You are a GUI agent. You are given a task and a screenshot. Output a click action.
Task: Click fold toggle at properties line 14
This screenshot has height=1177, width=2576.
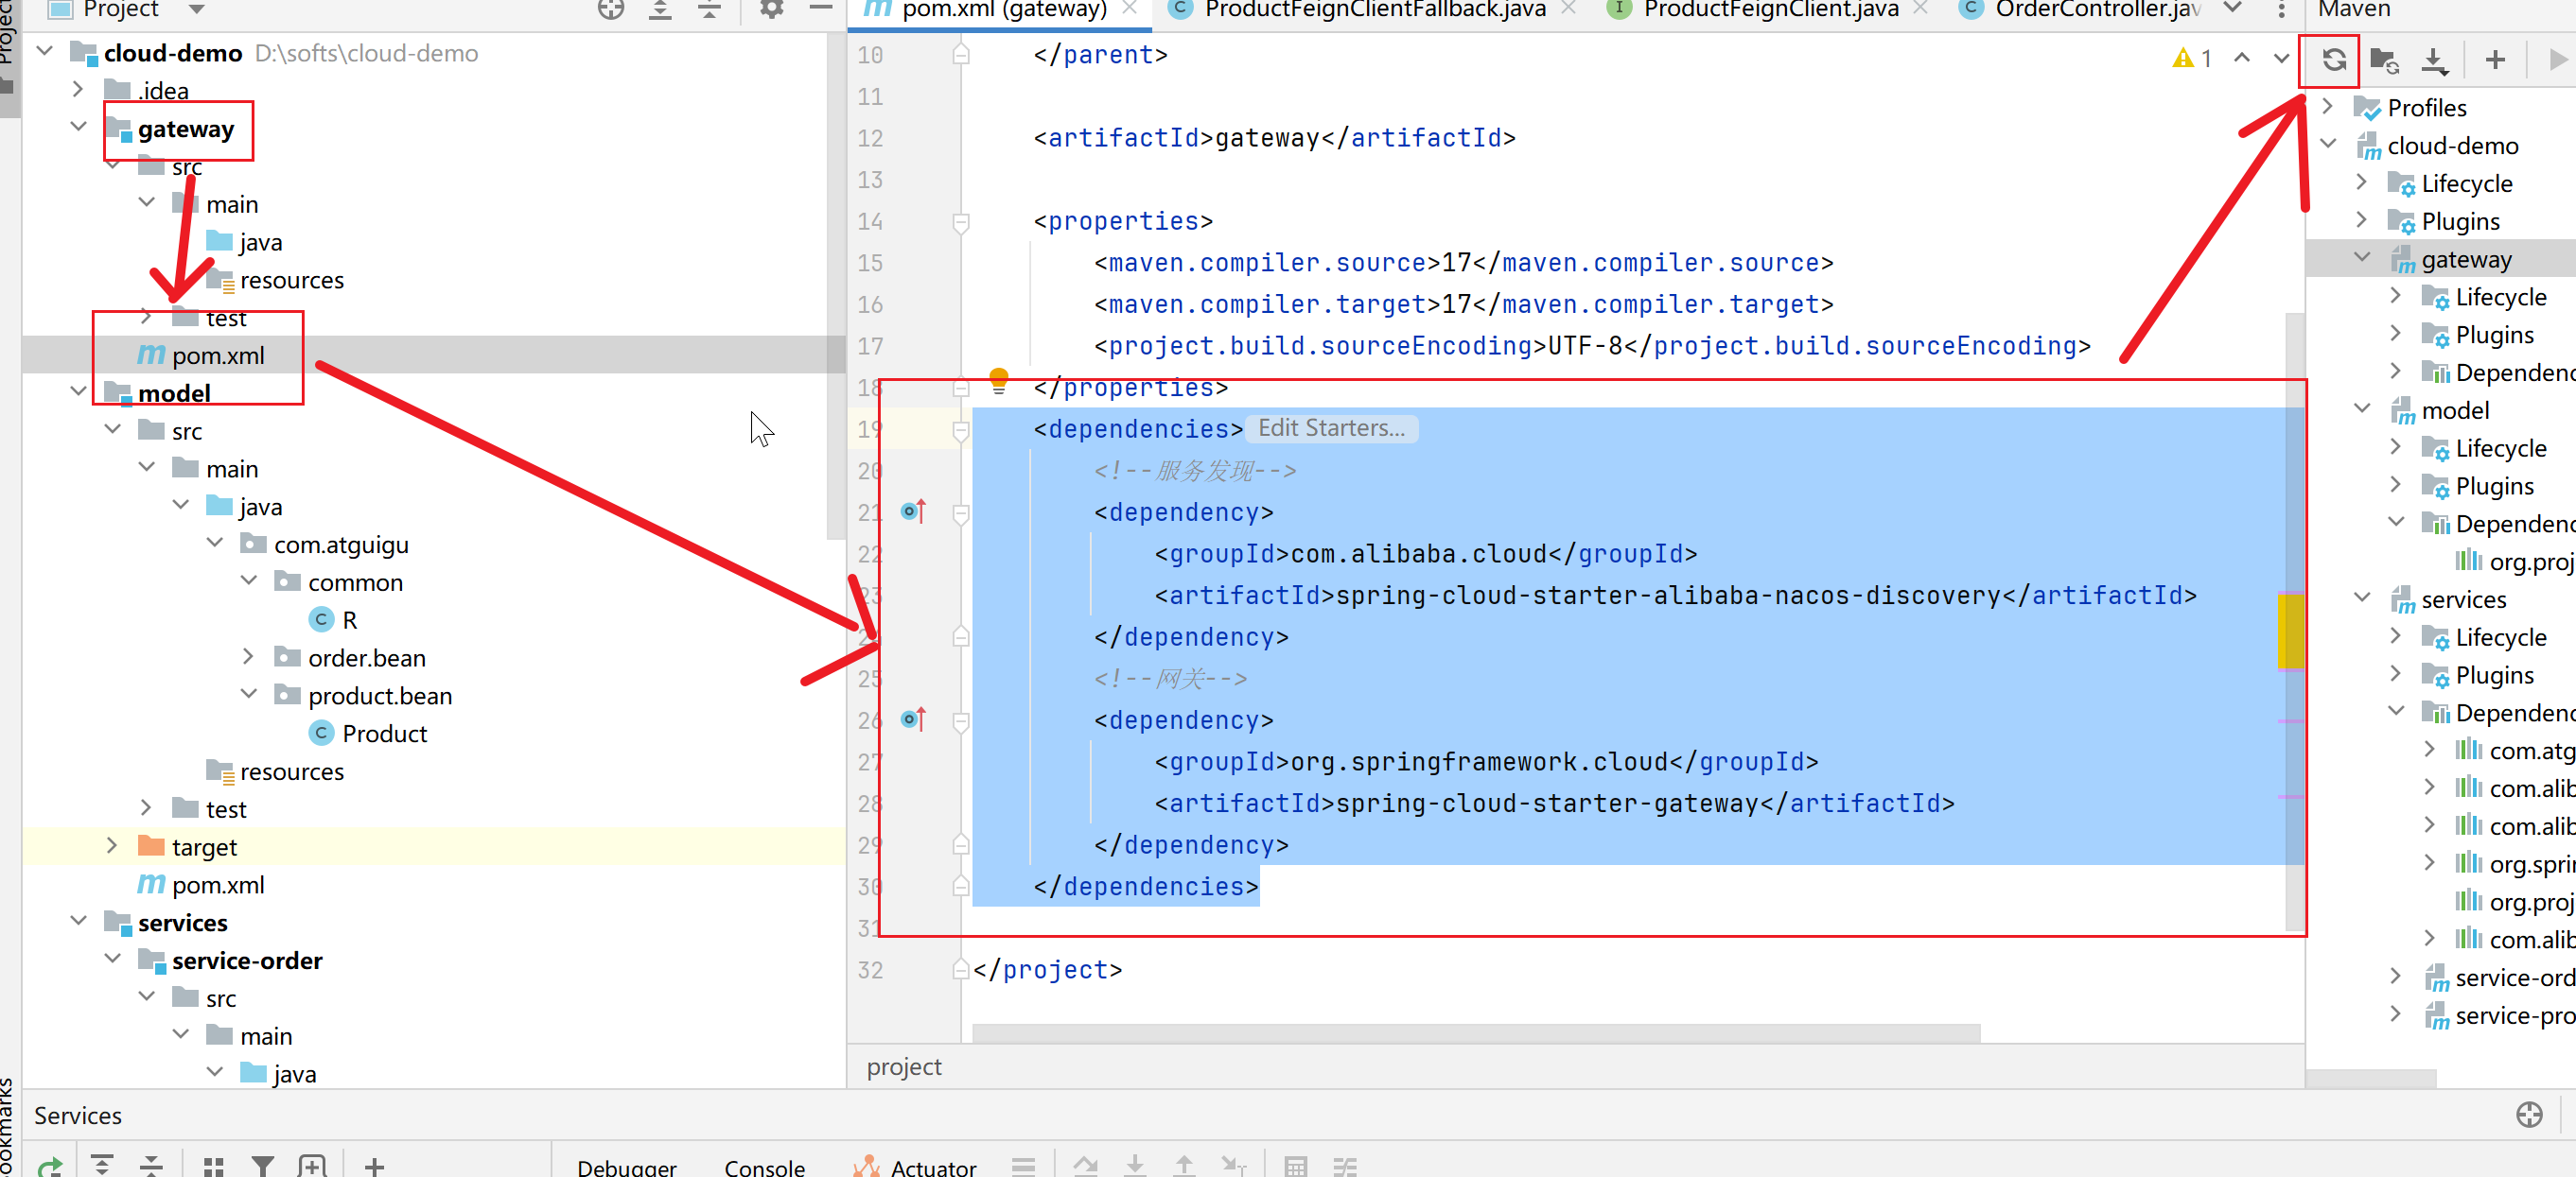click(x=960, y=222)
